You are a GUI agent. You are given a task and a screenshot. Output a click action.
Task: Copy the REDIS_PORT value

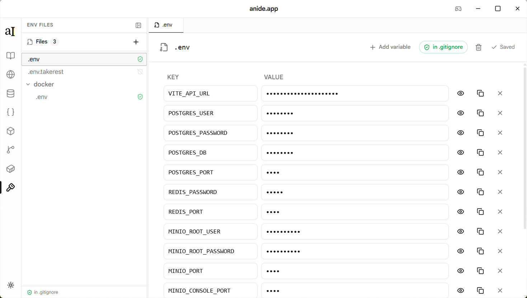pos(480,212)
